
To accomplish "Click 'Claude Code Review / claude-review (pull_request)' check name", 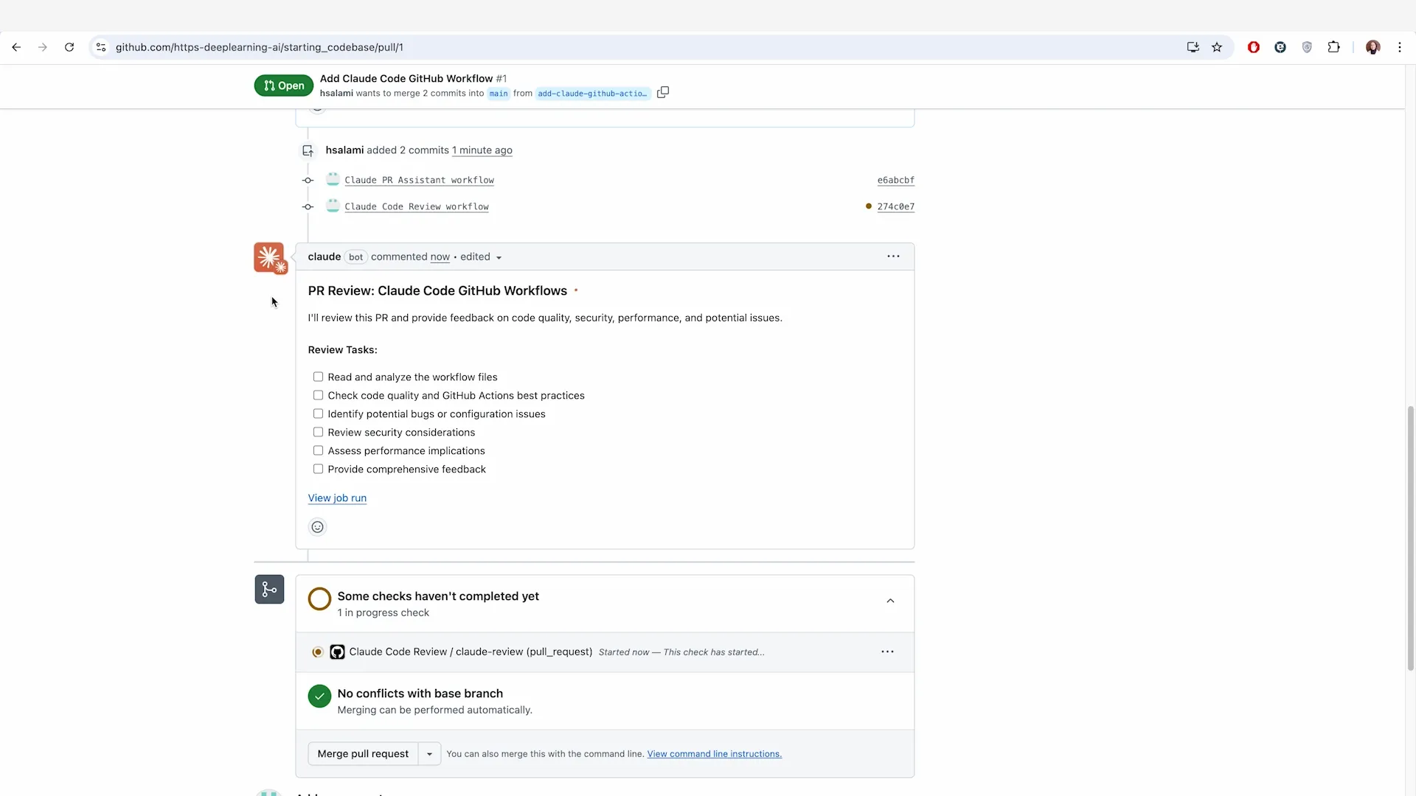I will 471,652.
